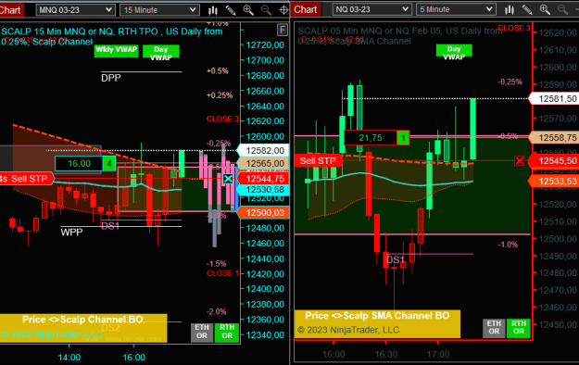Click DS1 label on right chart
The height and width of the screenshot is (365, 579).
pos(395,259)
